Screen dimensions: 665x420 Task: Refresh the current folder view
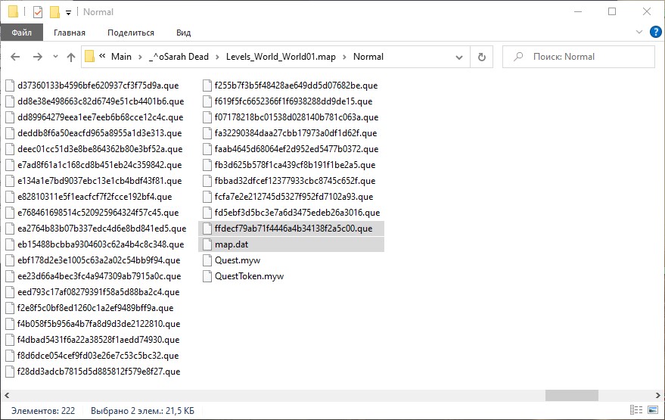pyautogui.click(x=481, y=57)
